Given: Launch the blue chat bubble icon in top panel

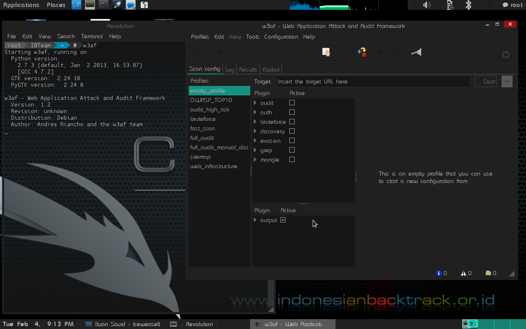Looking at the screenshot, I should (131, 5).
